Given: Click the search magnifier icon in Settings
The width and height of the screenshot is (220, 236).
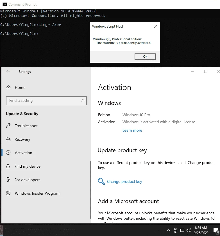Looking at the screenshot, I should 83,100.
